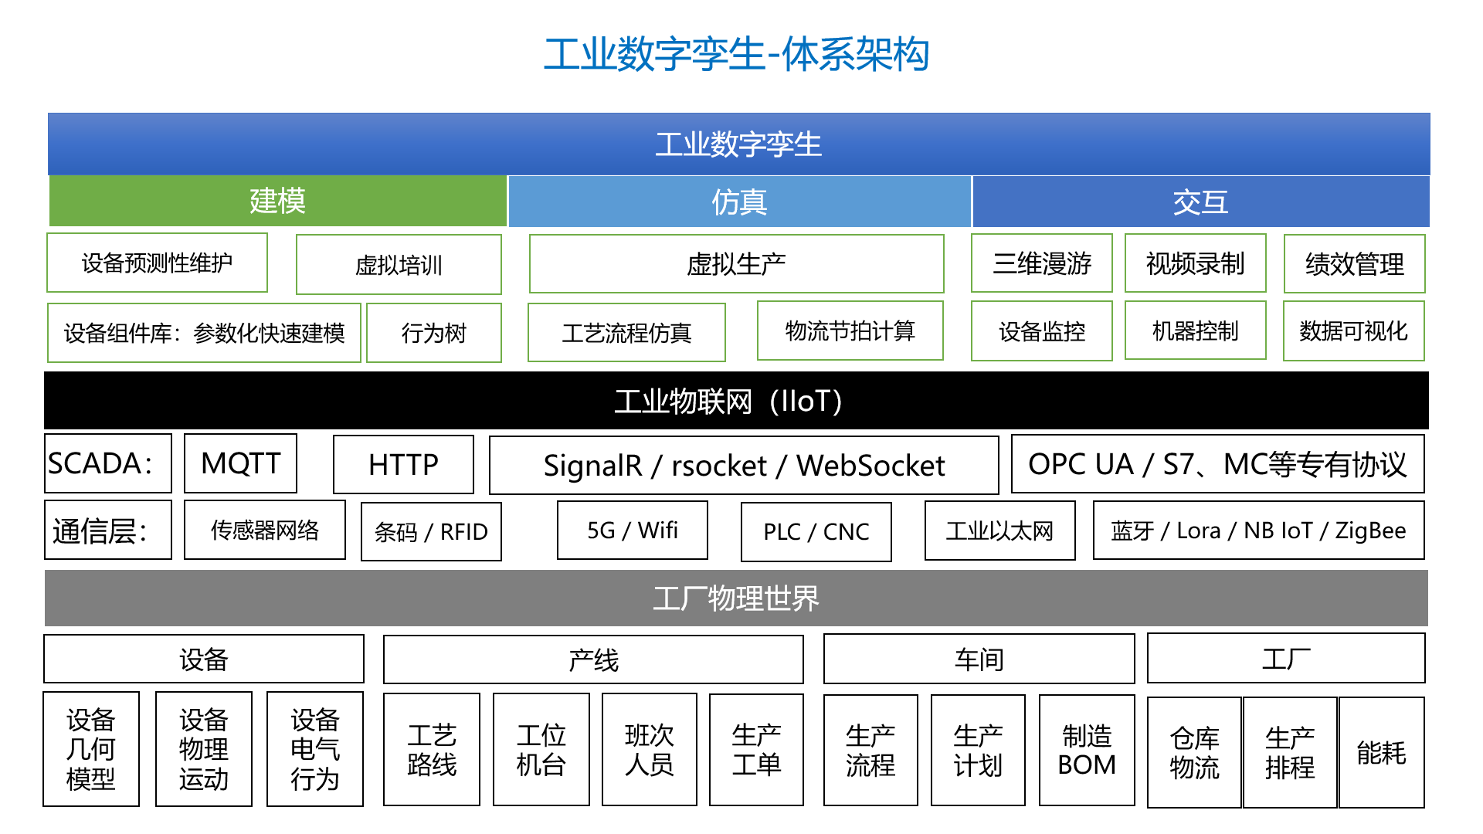Select the 交互 header block

(x=1200, y=202)
